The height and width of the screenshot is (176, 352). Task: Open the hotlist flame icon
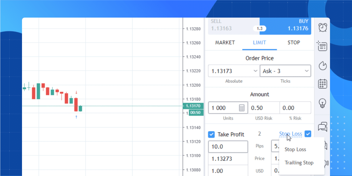point(323,66)
